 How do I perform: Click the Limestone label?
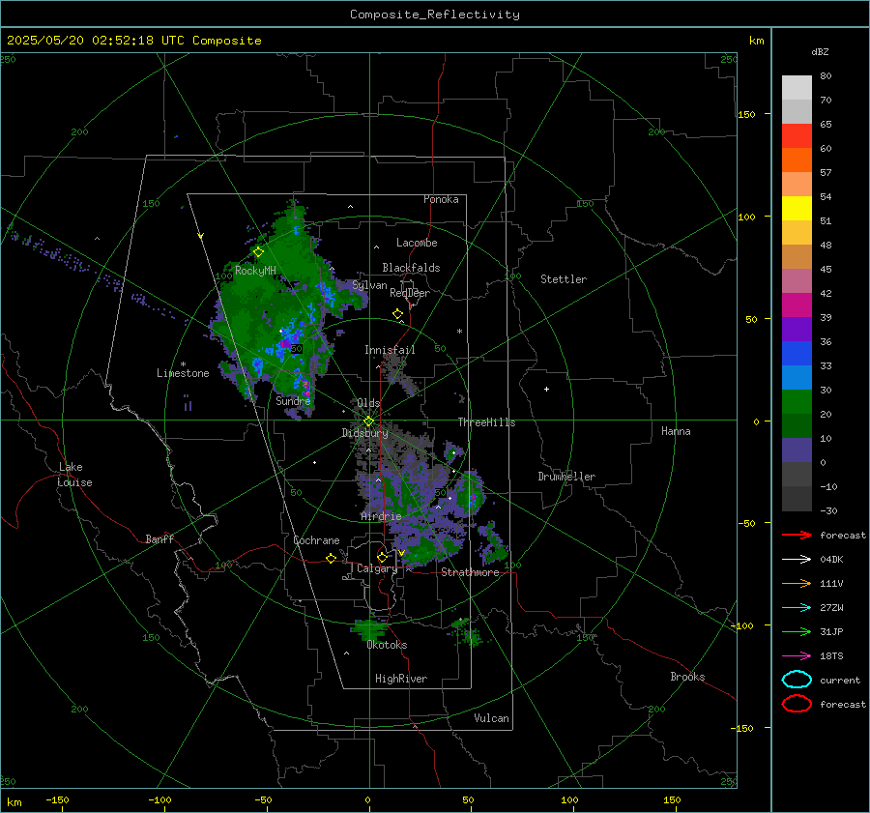pos(183,373)
